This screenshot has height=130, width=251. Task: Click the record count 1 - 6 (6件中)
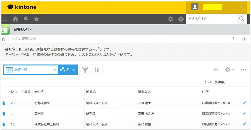(215, 82)
